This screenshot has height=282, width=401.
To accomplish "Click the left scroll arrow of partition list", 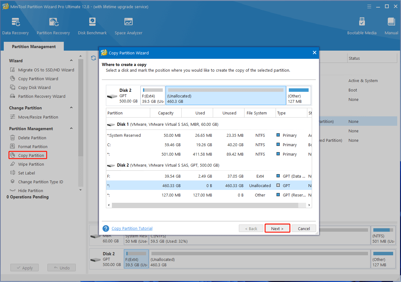I will 109,205.
